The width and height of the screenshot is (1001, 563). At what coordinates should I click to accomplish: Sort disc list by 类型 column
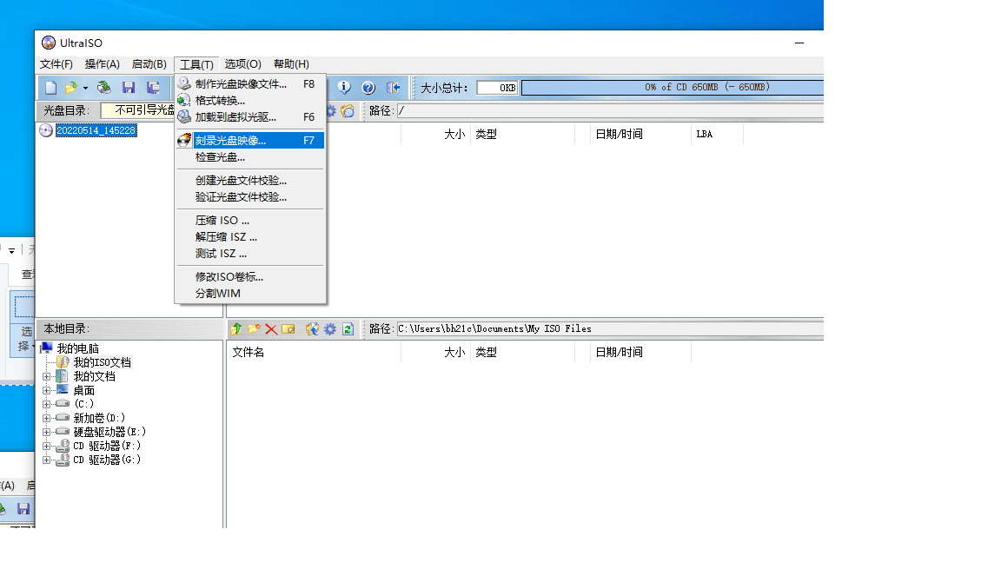click(523, 134)
